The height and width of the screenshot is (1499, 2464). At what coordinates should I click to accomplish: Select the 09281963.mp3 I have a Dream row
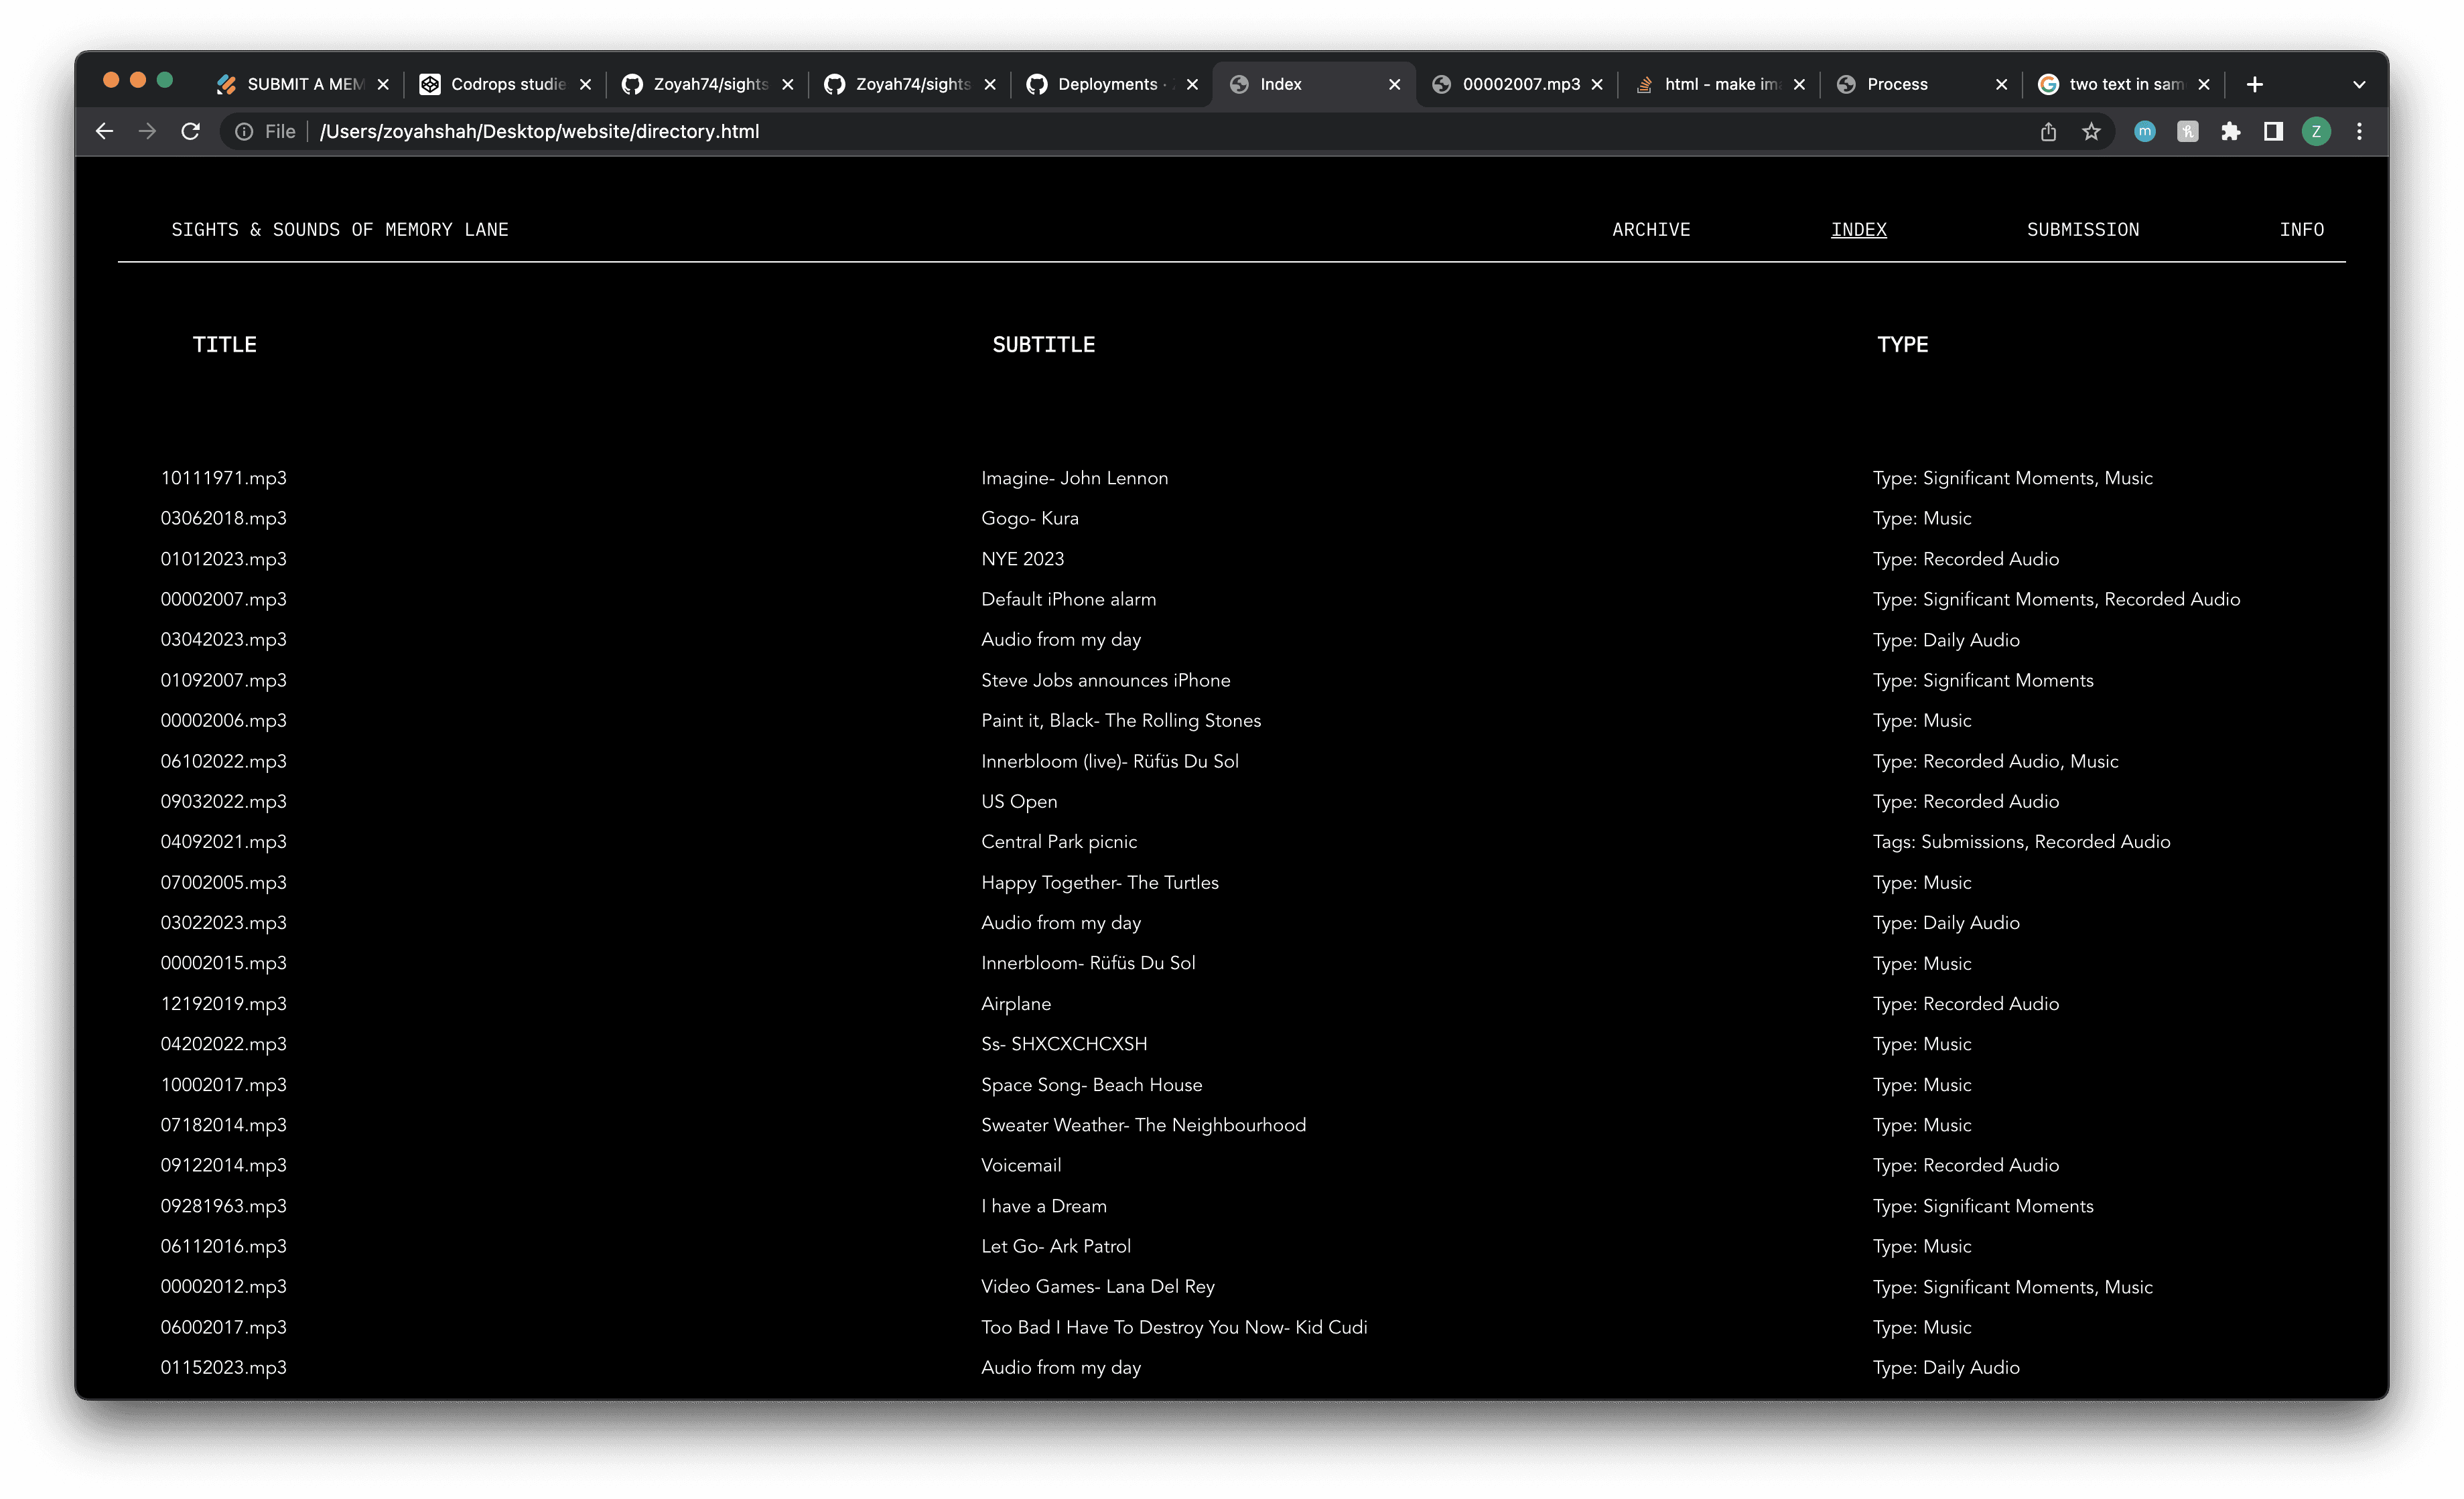(223, 1206)
